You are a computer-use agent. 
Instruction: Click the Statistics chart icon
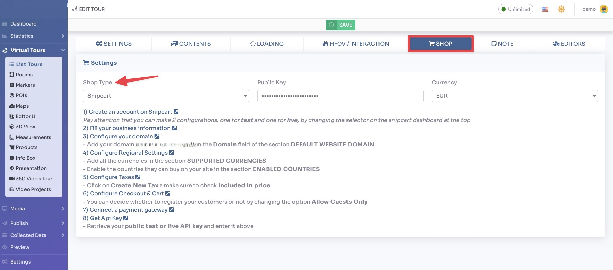tap(5, 36)
